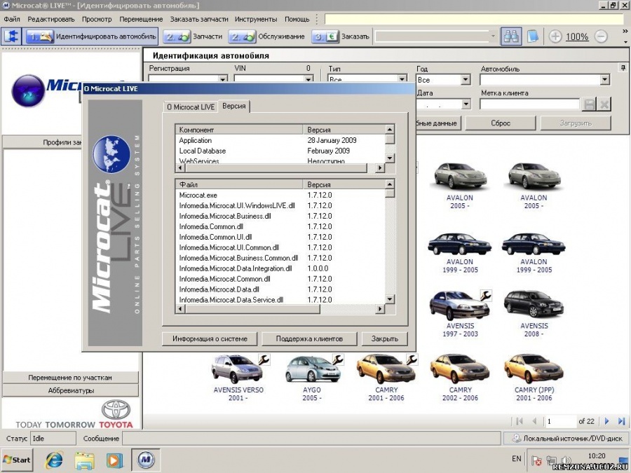
Task: Click the delete X icon by customer label
Action: click(x=604, y=104)
